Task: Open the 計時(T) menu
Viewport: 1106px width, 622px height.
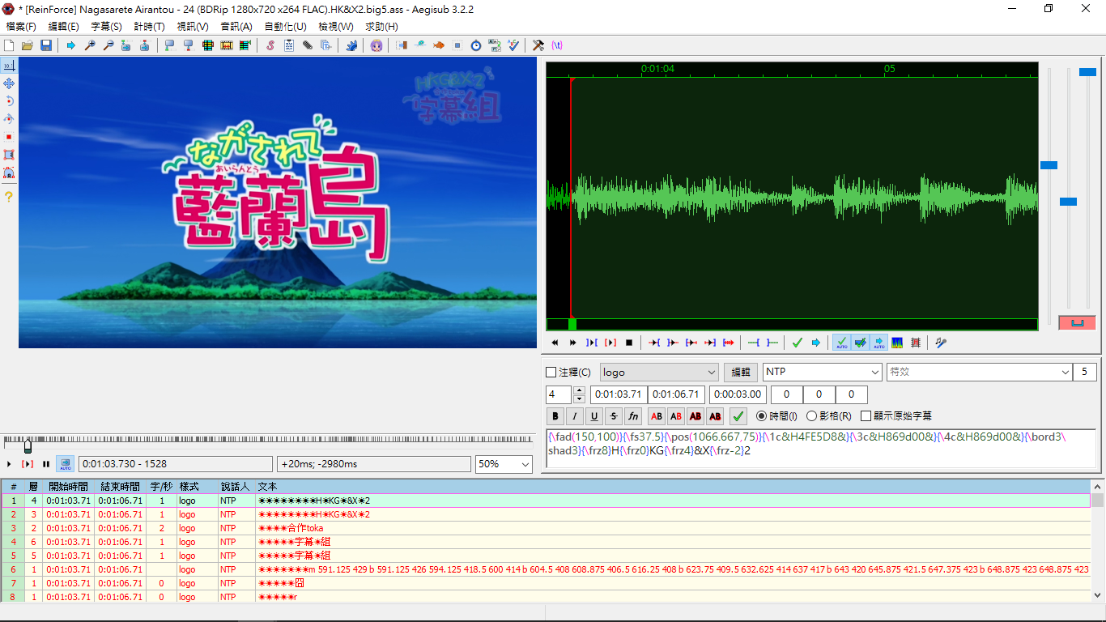Action: pos(149,27)
